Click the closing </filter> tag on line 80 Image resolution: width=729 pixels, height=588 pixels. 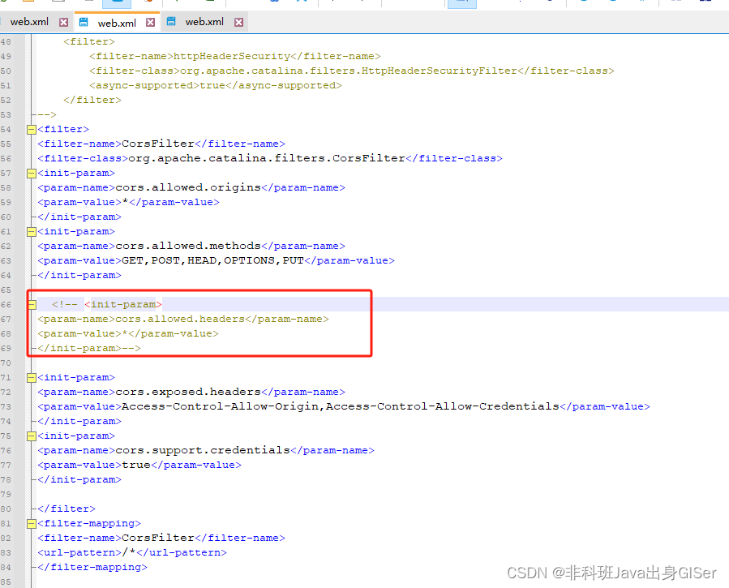(66, 509)
